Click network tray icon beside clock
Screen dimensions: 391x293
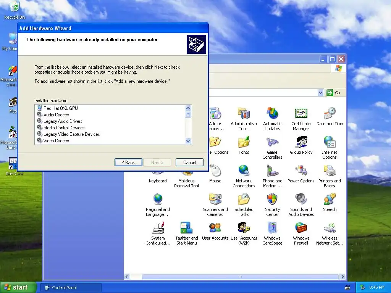tap(363, 287)
